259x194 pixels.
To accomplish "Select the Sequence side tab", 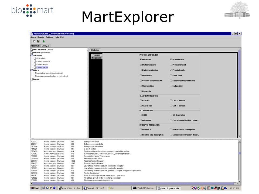I will click(97, 58).
